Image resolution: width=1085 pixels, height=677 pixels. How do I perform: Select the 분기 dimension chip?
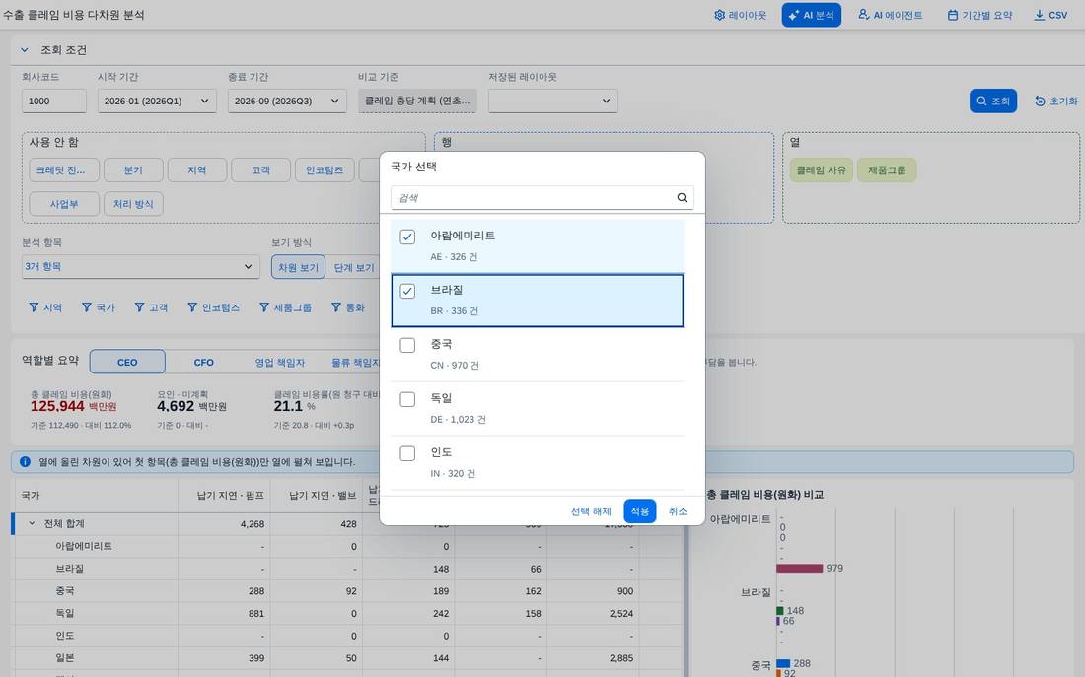133,170
